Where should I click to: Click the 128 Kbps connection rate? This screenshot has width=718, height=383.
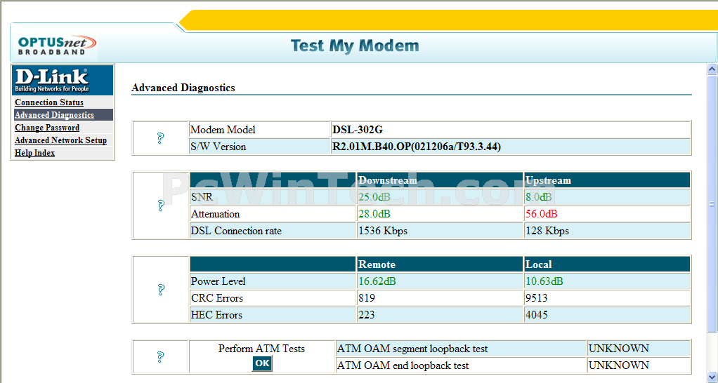(547, 231)
